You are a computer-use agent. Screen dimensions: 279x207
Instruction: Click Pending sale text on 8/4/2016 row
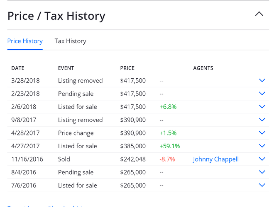pos(76,172)
